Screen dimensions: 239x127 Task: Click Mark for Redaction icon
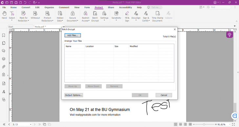[x=23, y=13]
